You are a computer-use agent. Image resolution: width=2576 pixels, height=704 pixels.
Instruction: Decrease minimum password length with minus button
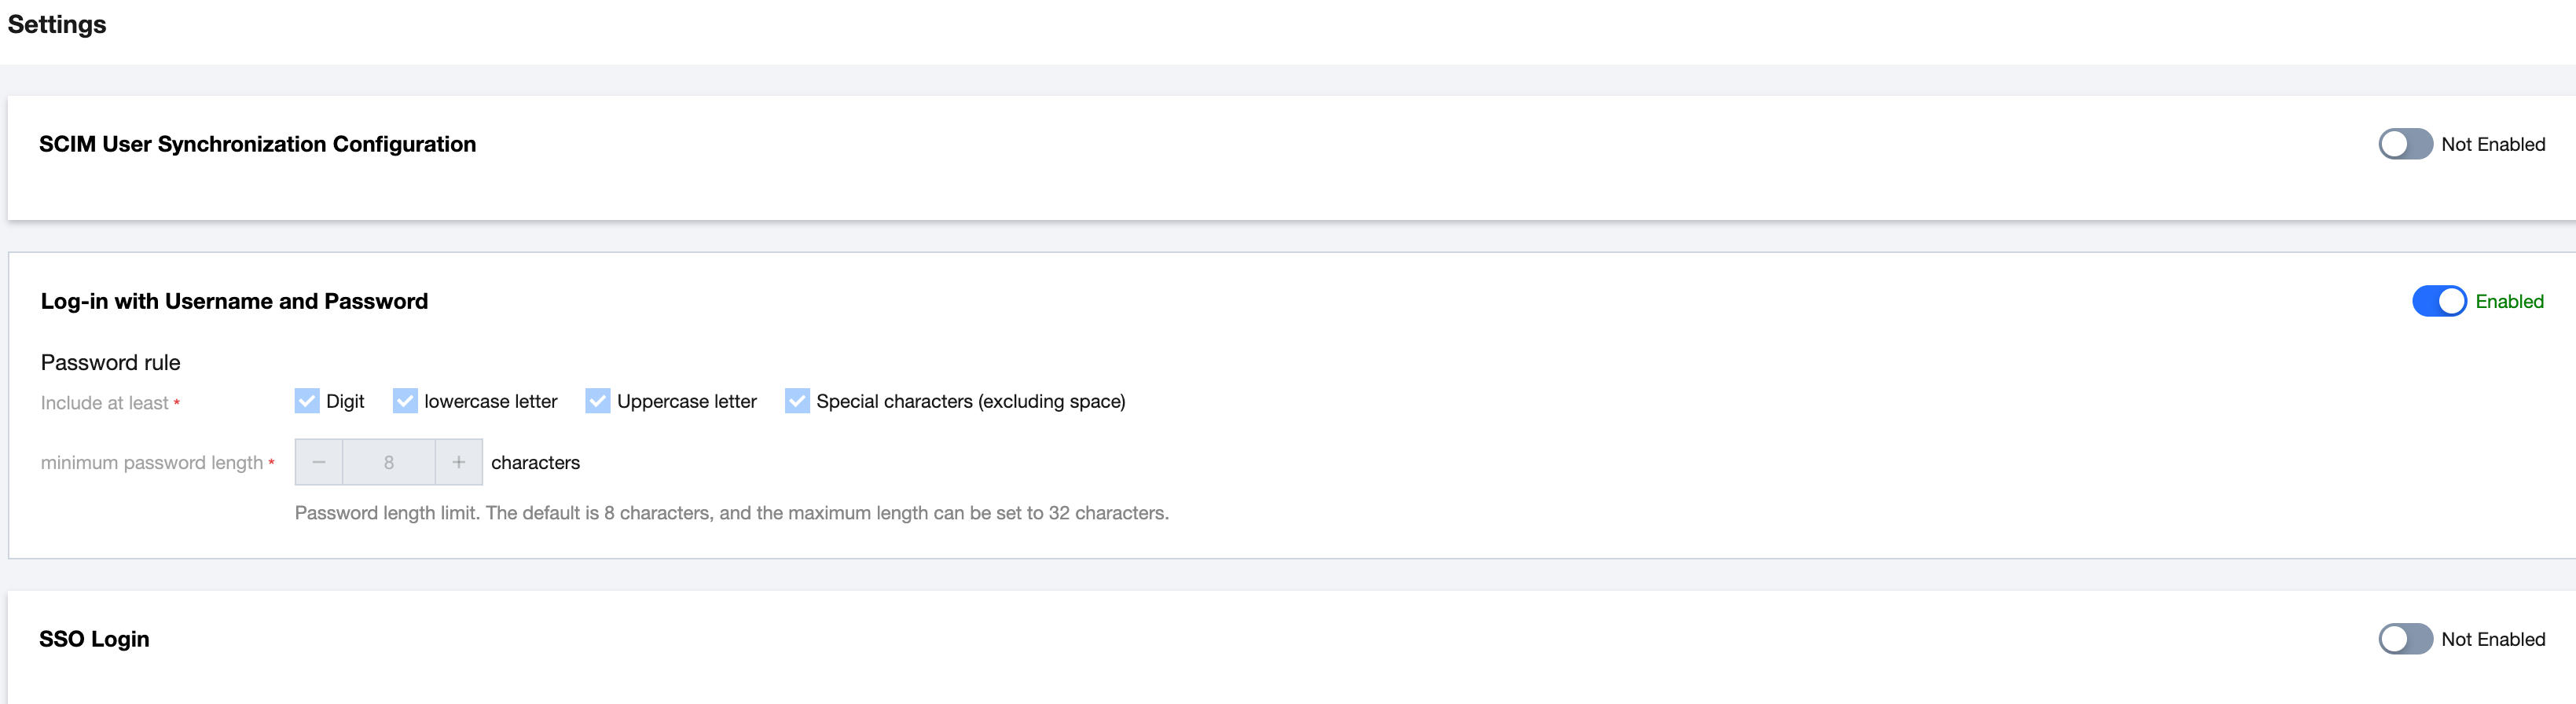coord(319,462)
